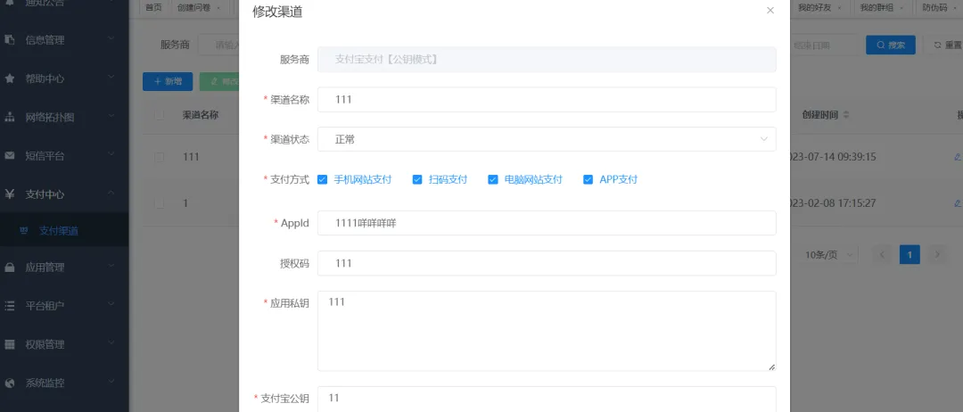Image resolution: width=963 pixels, height=412 pixels.
Task: Click the 应用管理 lock icon
Action: click(10, 268)
